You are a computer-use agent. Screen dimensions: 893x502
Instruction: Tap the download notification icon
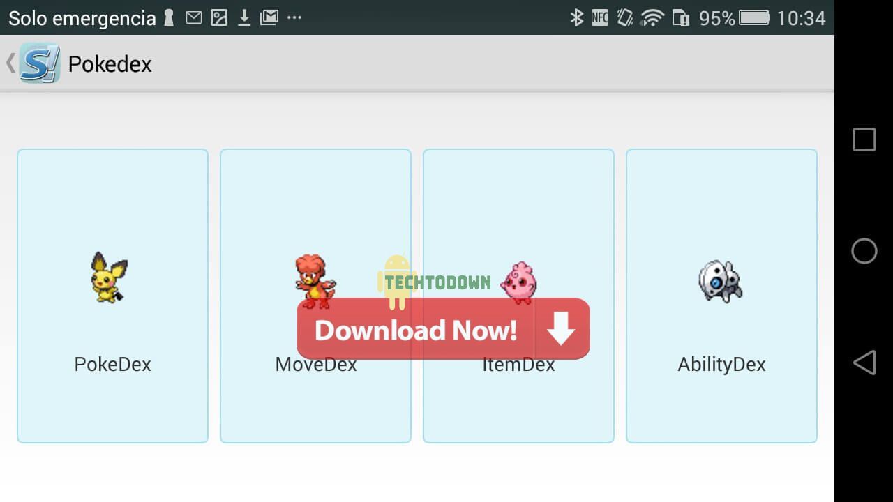tap(244, 17)
